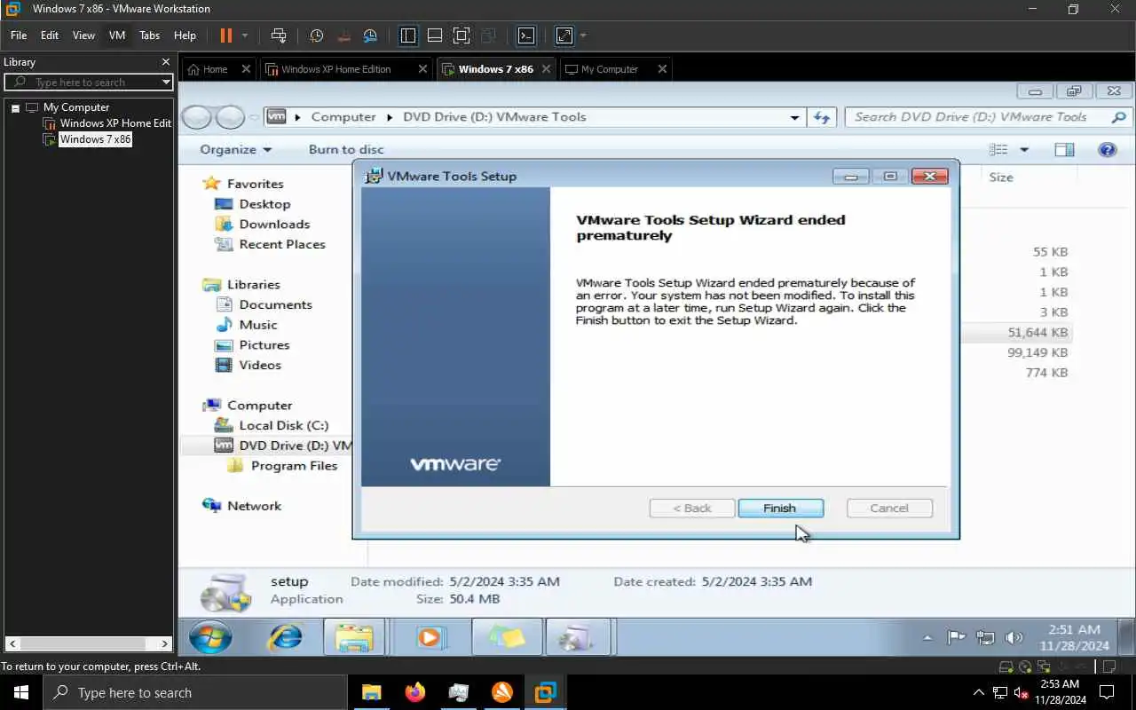Switch to Unity mode icon

click(x=488, y=35)
